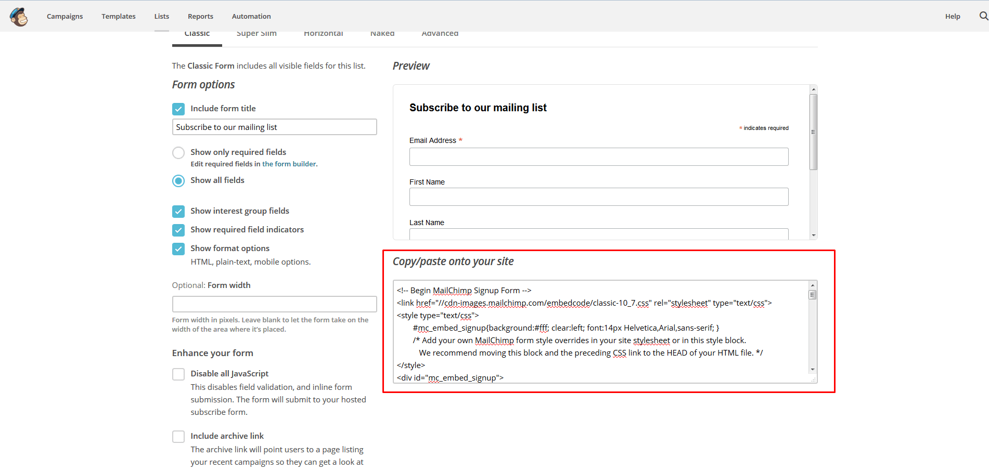Switch to the Naked tab

point(382,33)
